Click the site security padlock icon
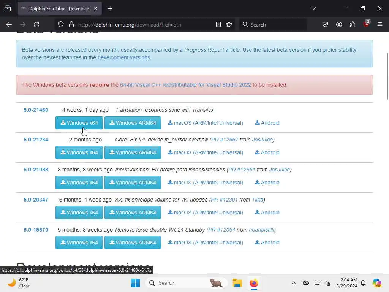The height and width of the screenshot is (292, 389). pyautogui.click(x=71, y=25)
